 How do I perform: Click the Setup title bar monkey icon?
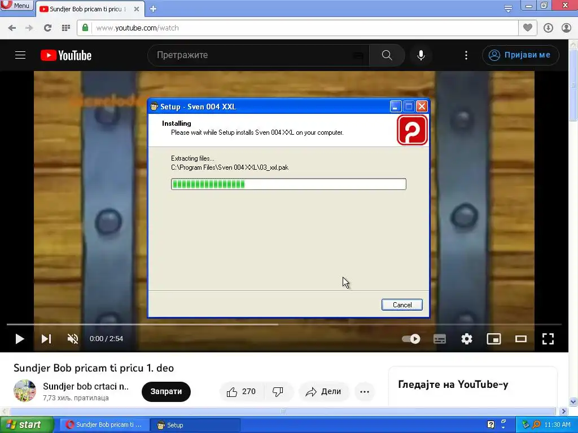pos(154,107)
